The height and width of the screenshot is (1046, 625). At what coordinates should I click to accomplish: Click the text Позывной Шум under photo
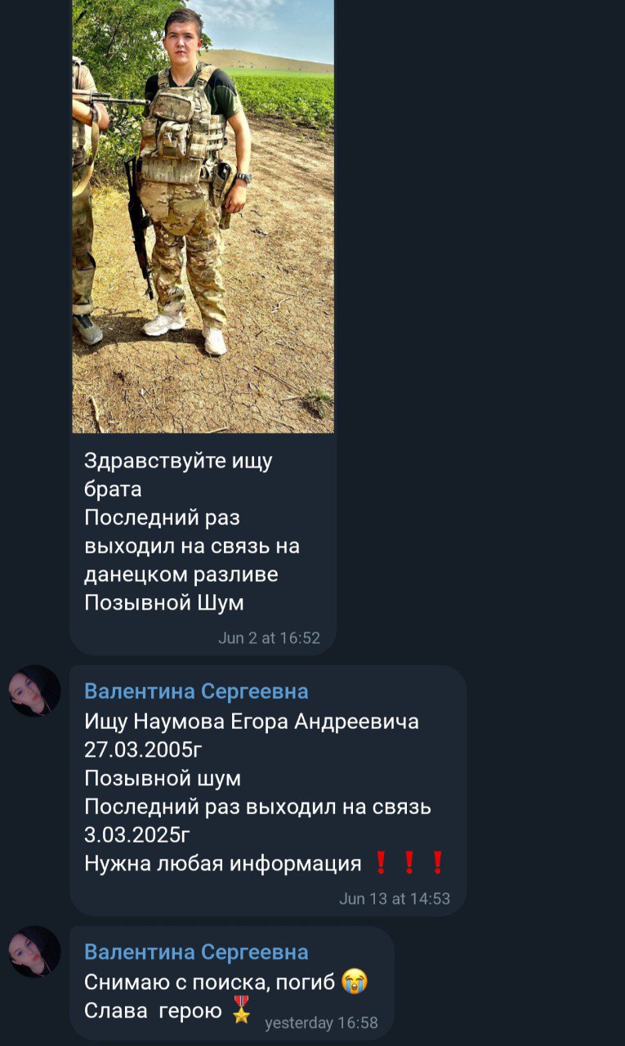point(164,603)
